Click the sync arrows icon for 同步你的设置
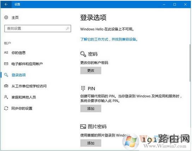The height and width of the screenshot is (151, 192). [x=6, y=108]
